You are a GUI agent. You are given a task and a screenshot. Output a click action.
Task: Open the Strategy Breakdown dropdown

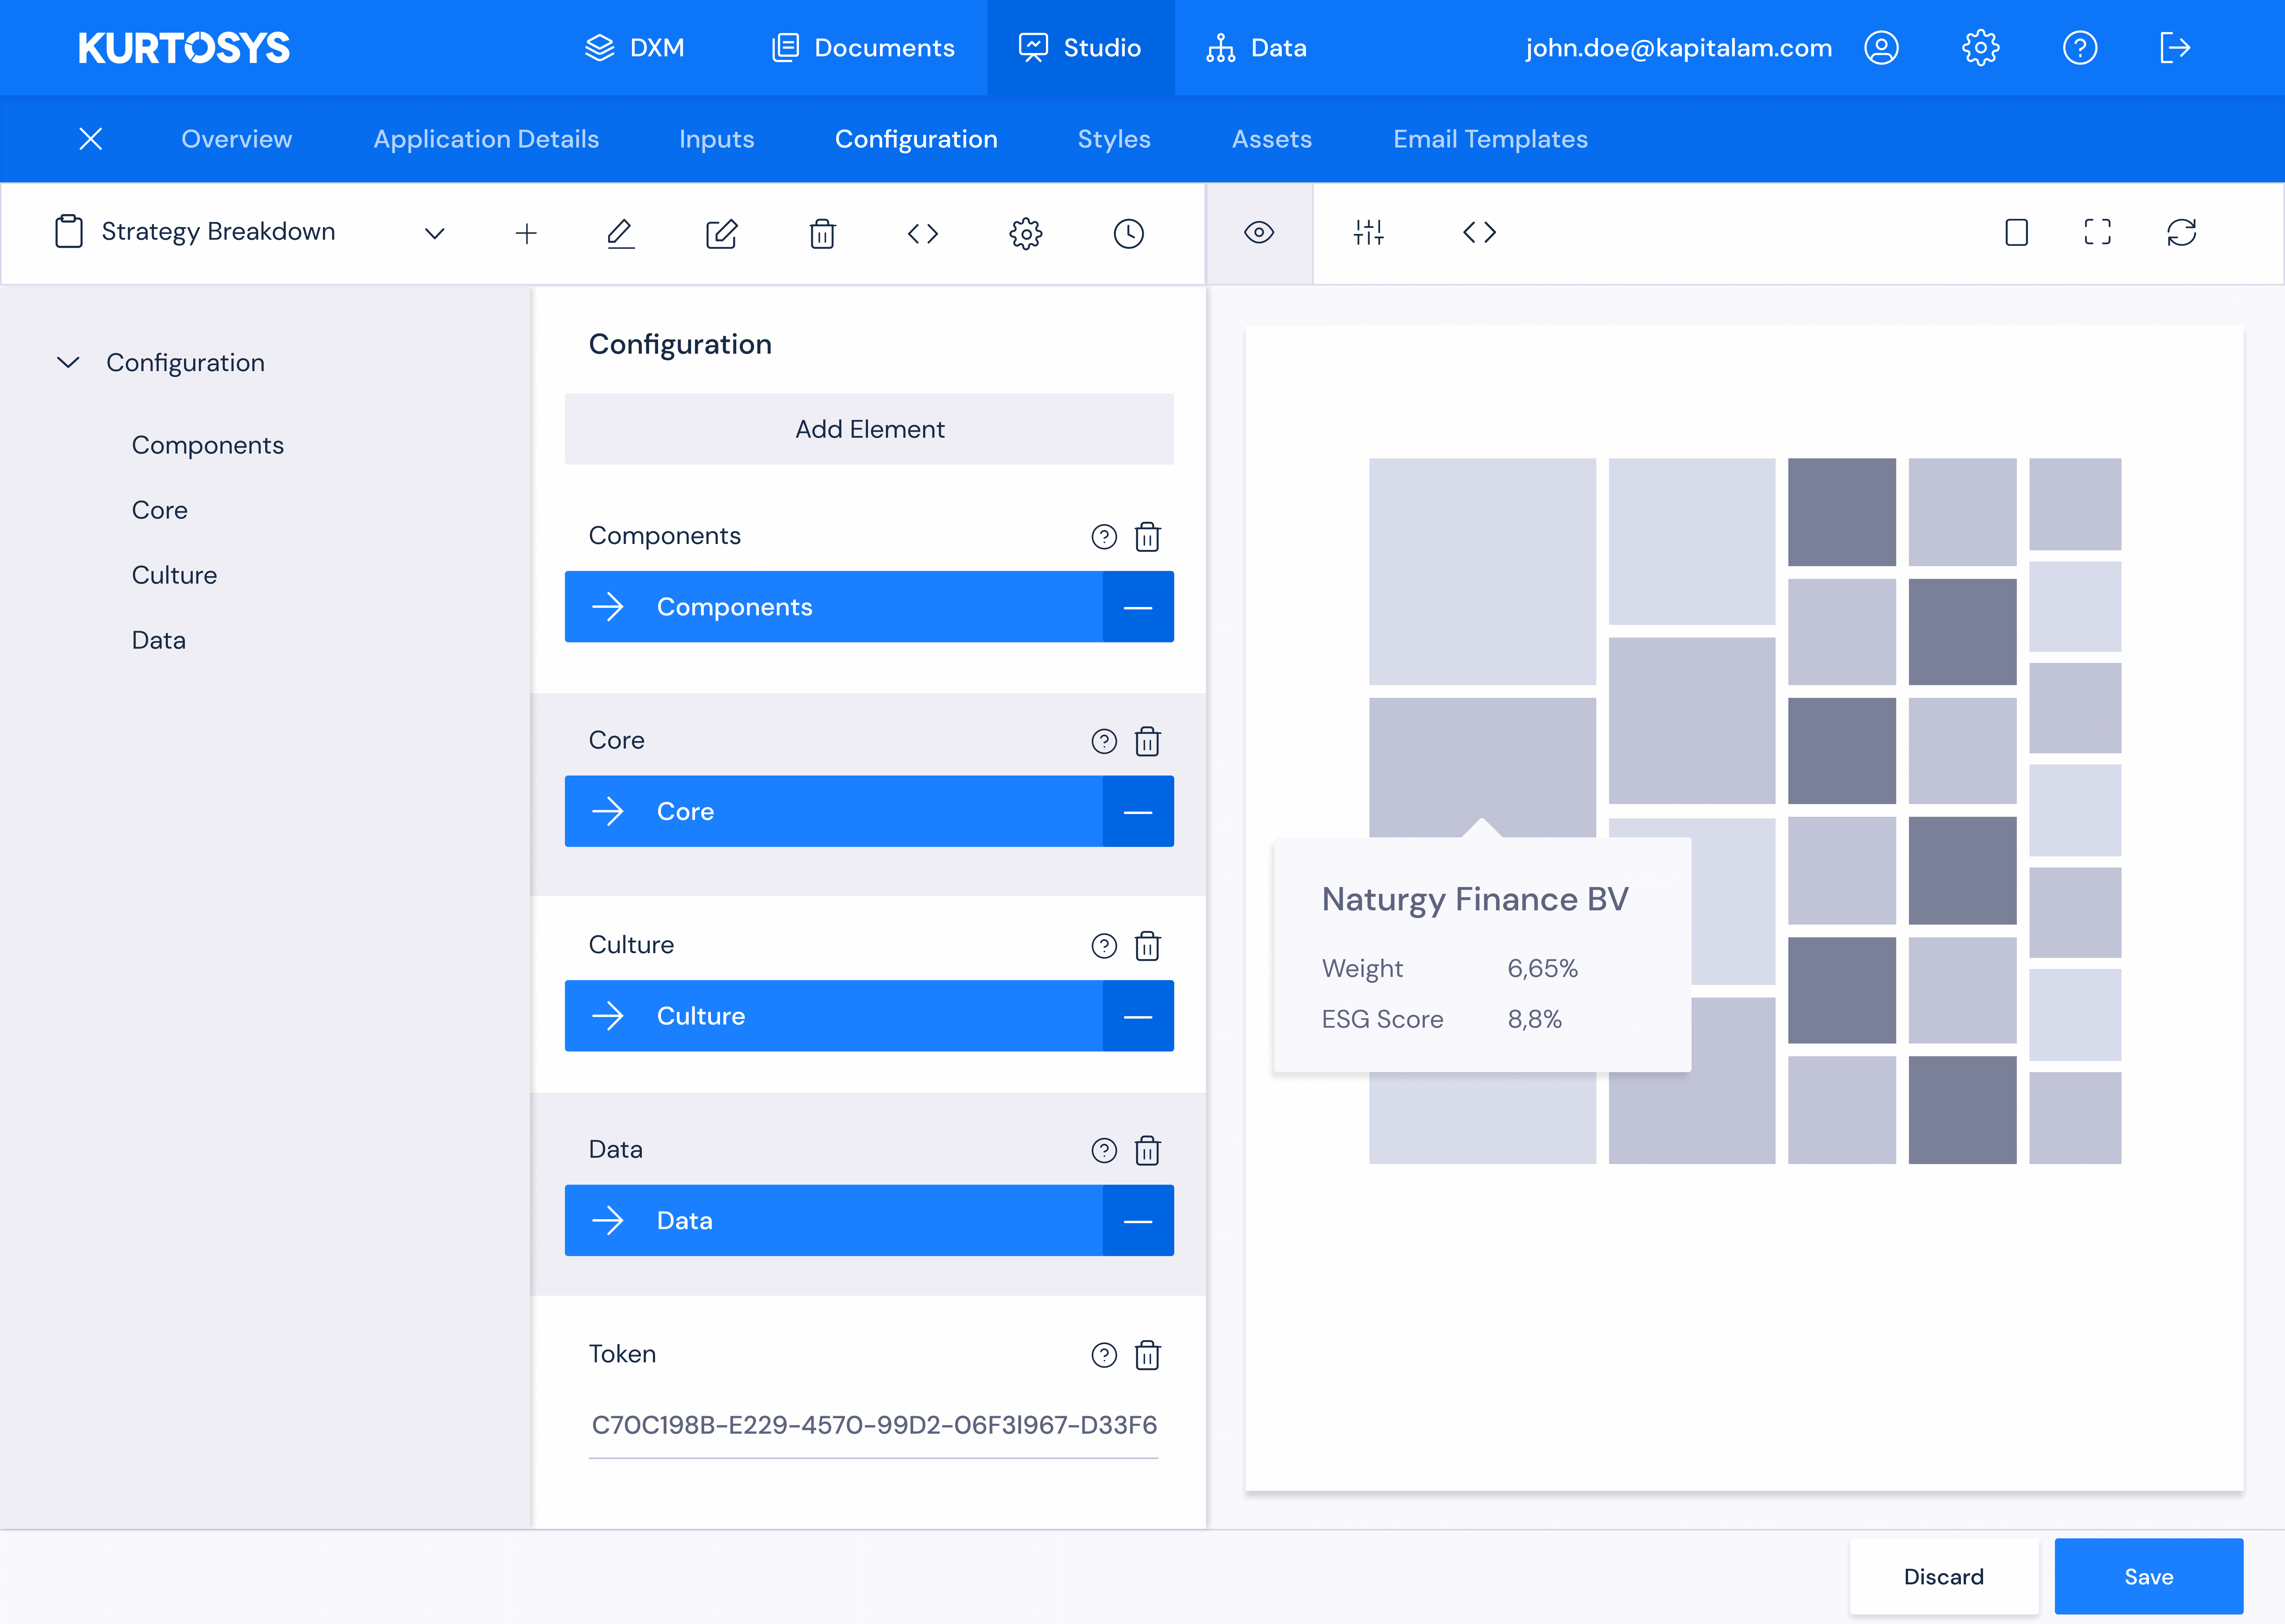pyautogui.click(x=434, y=234)
